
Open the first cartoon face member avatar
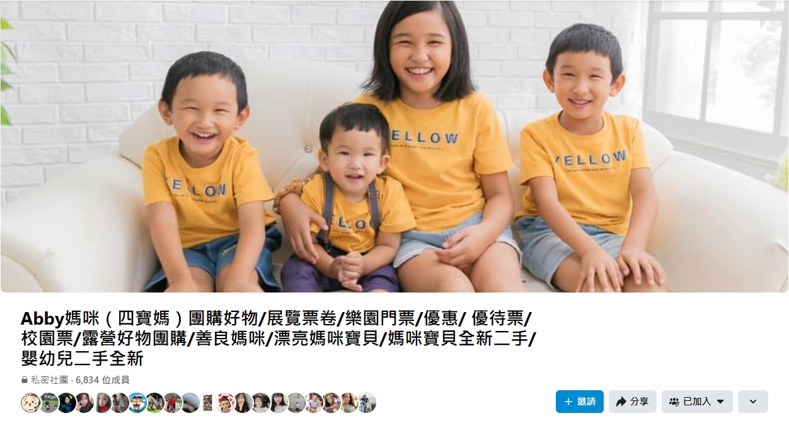click(x=31, y=402)
